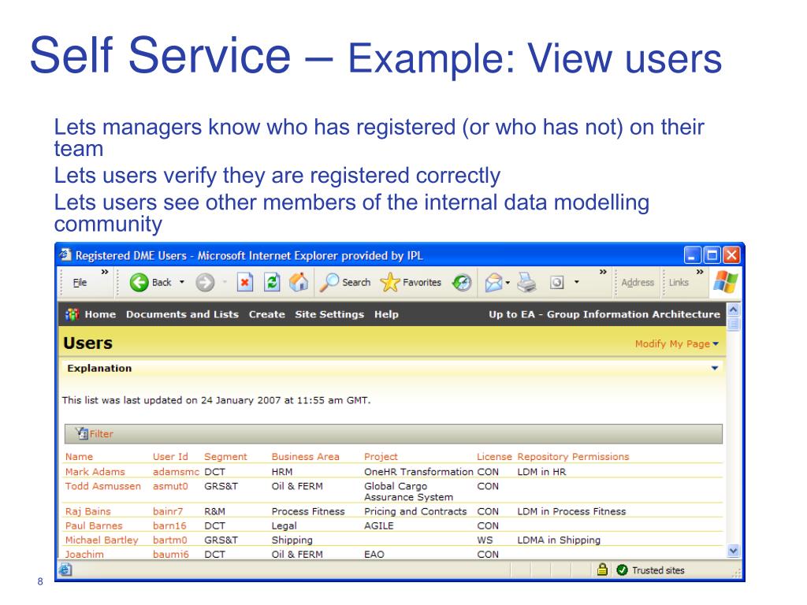Sort by the Segment column header
This screenshot has width=807, height=605.
225,457
